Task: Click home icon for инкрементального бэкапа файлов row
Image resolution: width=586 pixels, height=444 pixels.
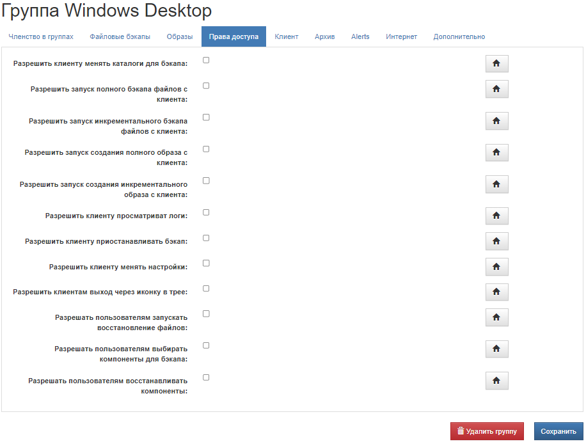Action: [496, 121]
